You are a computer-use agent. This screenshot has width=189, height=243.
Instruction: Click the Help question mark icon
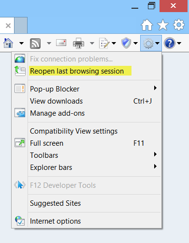(x=170, y=43)
